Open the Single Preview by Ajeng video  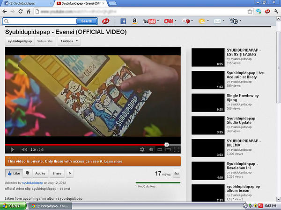tap(208, 103)
